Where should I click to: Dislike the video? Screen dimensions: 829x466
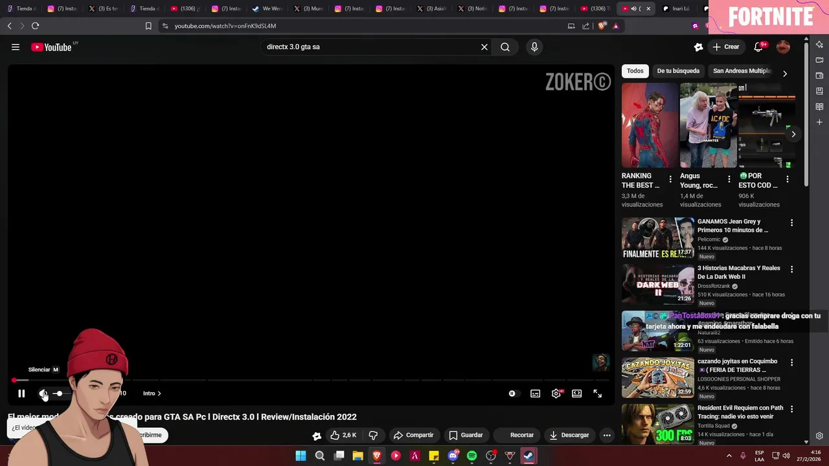(x=373, y=435)
